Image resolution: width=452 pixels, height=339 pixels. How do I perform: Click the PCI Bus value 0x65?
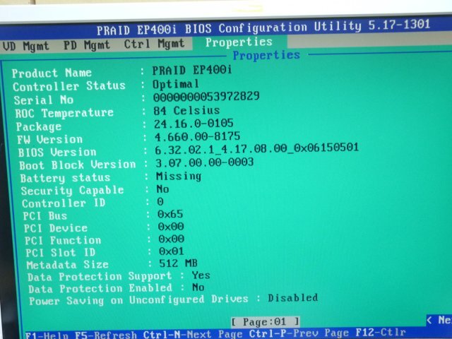coord(170,214)
